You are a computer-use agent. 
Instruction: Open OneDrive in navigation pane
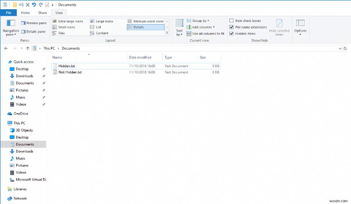pyautogui.click(x=21, y=114)
